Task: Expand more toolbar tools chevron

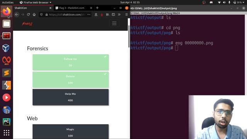Action: [119, 15]
